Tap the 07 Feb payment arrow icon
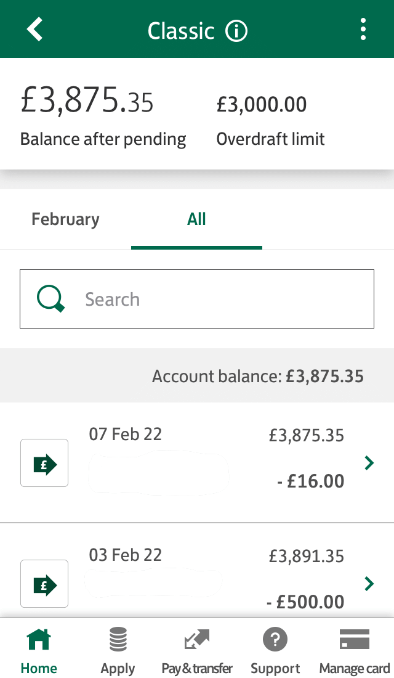The height and width of the screenshot is (678, 394). tap(44, 463)
